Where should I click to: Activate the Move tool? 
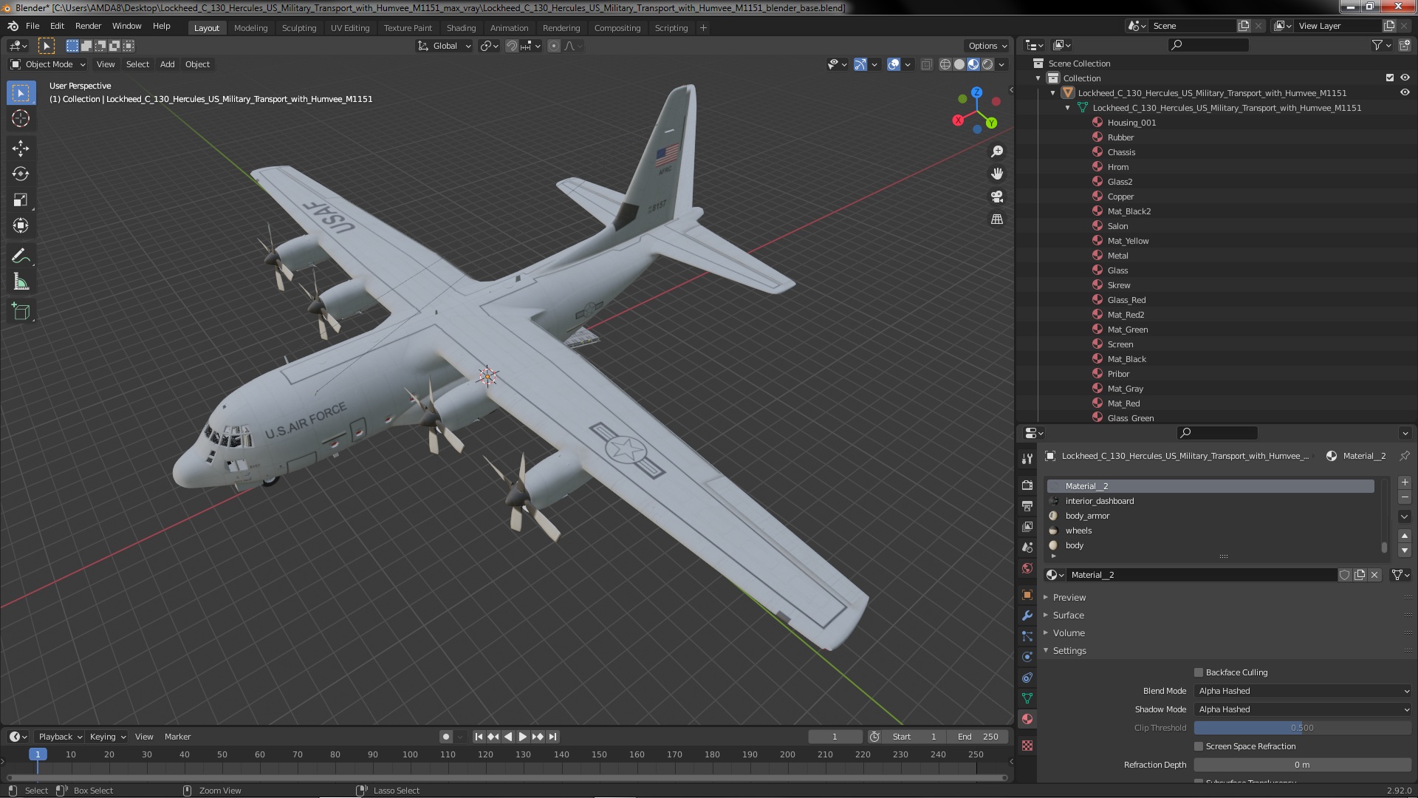(x=21, y=148)
